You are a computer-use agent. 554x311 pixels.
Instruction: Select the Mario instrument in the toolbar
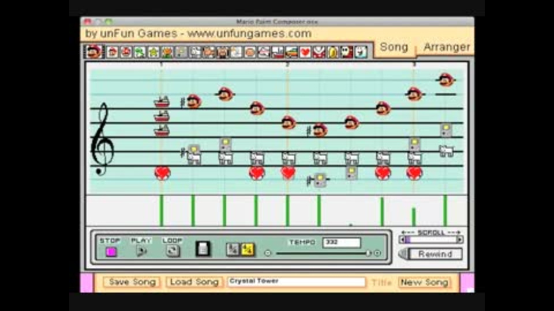click(x=113, y=52)
